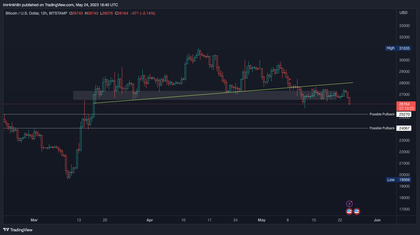The width and height of the screenshot is (420, 235).
Task: Click the May label on time axis
Action: click(262, 220)
